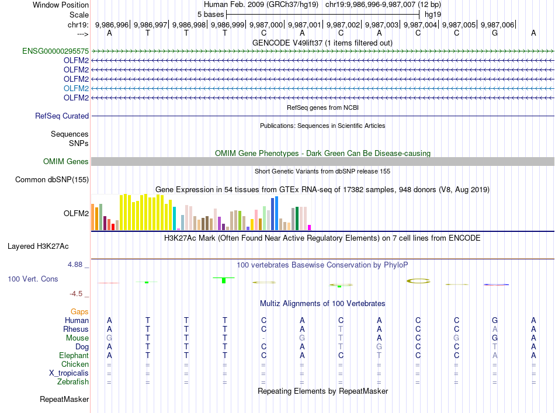Click the hg19 label next to the scale
Viewport: 555px width, 413px height.
pyautogui.click(x=433, y=15)
